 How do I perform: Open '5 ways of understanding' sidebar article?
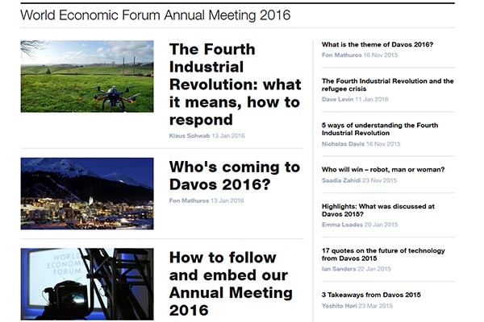point(379,130)
